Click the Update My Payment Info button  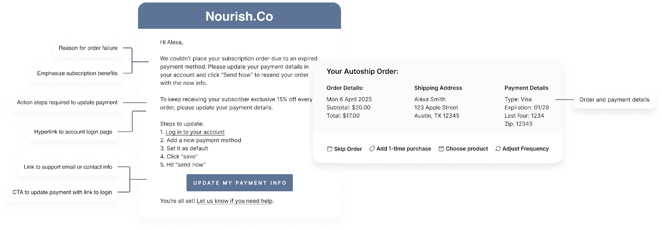point(240,183)
